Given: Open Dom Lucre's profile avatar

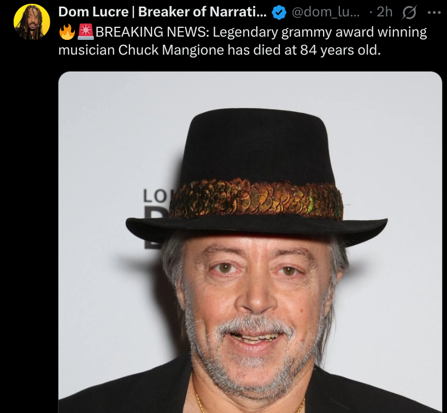Looking at the screenshot, I should tap(32, 22).
